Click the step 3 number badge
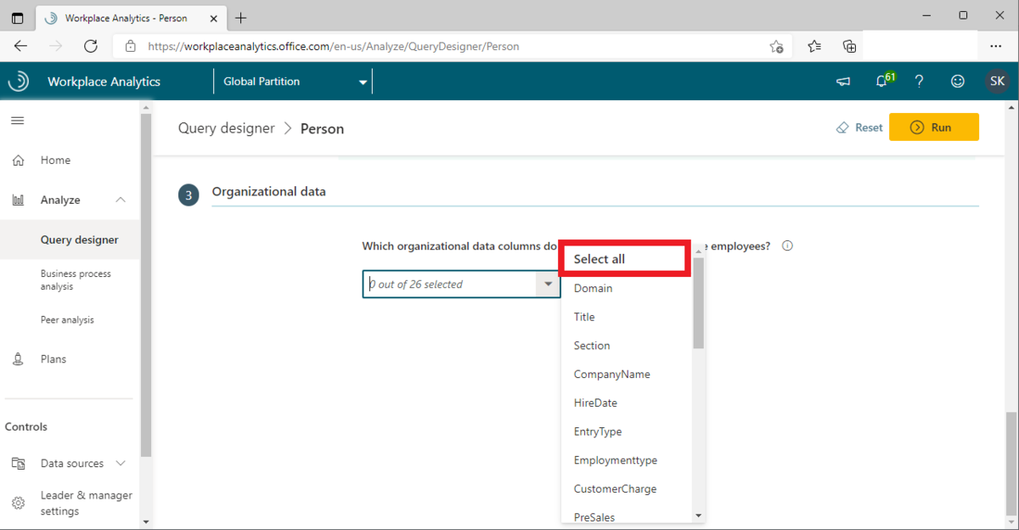The width and height of the screenshot is (1019, 530). click(x=189, y=195)
